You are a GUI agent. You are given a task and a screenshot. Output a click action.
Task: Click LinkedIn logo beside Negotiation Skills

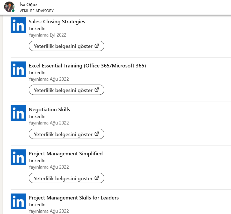click(18, 113)
